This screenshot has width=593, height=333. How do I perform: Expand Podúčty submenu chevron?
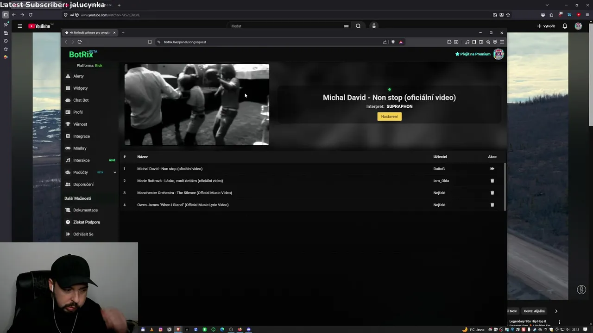[x=114, y=173]
